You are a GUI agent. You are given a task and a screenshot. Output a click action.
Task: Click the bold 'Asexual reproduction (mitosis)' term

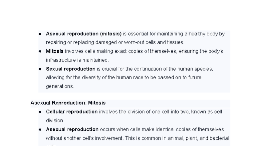[84, 34]
